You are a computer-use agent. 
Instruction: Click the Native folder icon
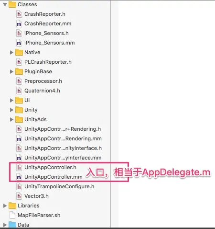point(19,52)
